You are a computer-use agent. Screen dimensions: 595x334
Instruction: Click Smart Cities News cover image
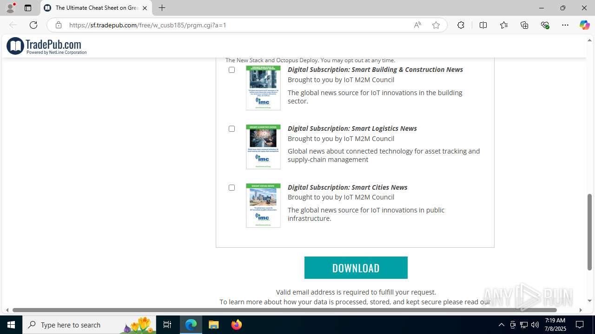point(263,206)
